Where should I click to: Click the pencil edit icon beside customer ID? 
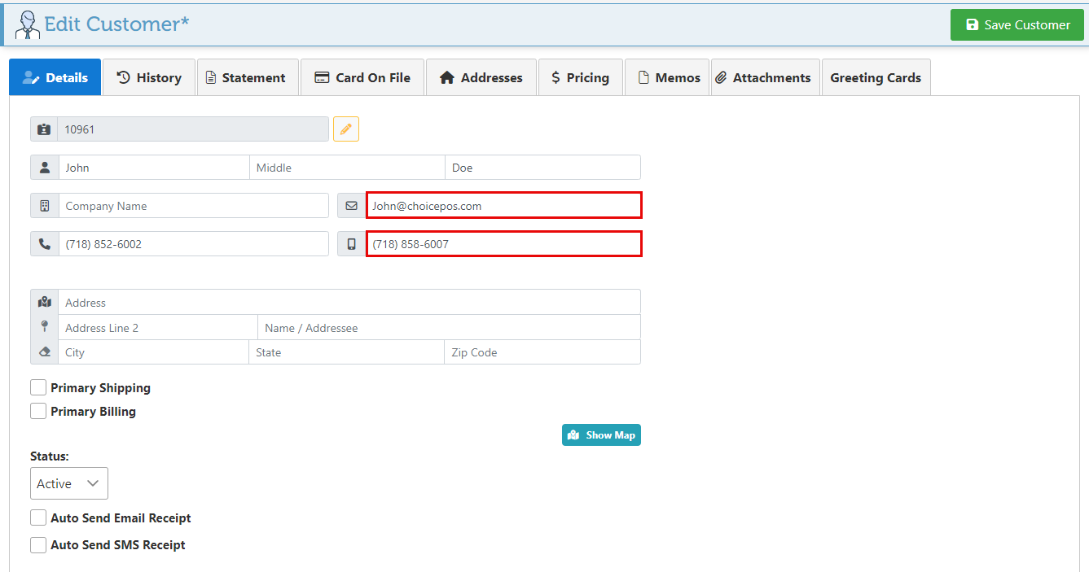click(345, 129)
